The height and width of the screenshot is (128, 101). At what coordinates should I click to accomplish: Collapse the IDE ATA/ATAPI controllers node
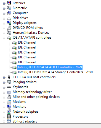point(4,38)
